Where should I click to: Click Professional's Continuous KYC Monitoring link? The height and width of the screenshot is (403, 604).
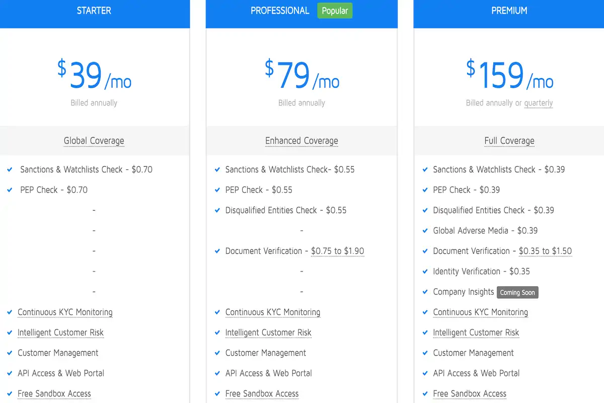273,312
